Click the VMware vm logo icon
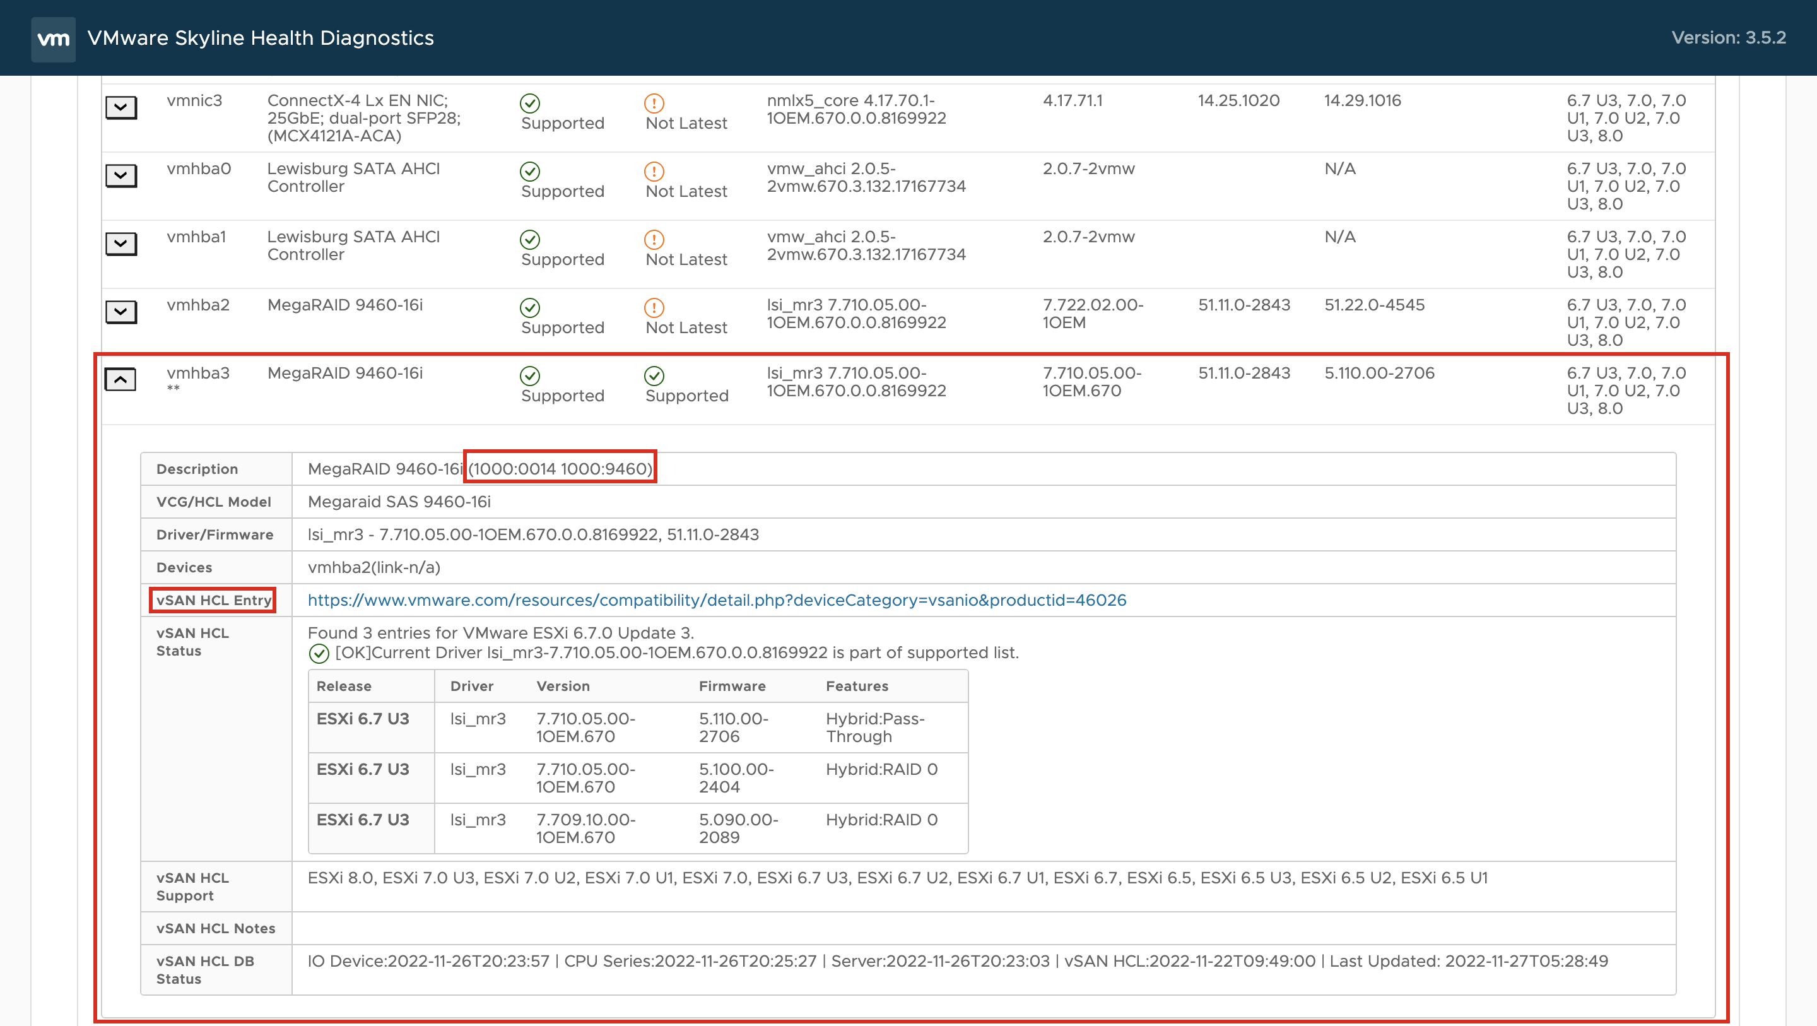Screen dimensions: 1817x1026 53,39
